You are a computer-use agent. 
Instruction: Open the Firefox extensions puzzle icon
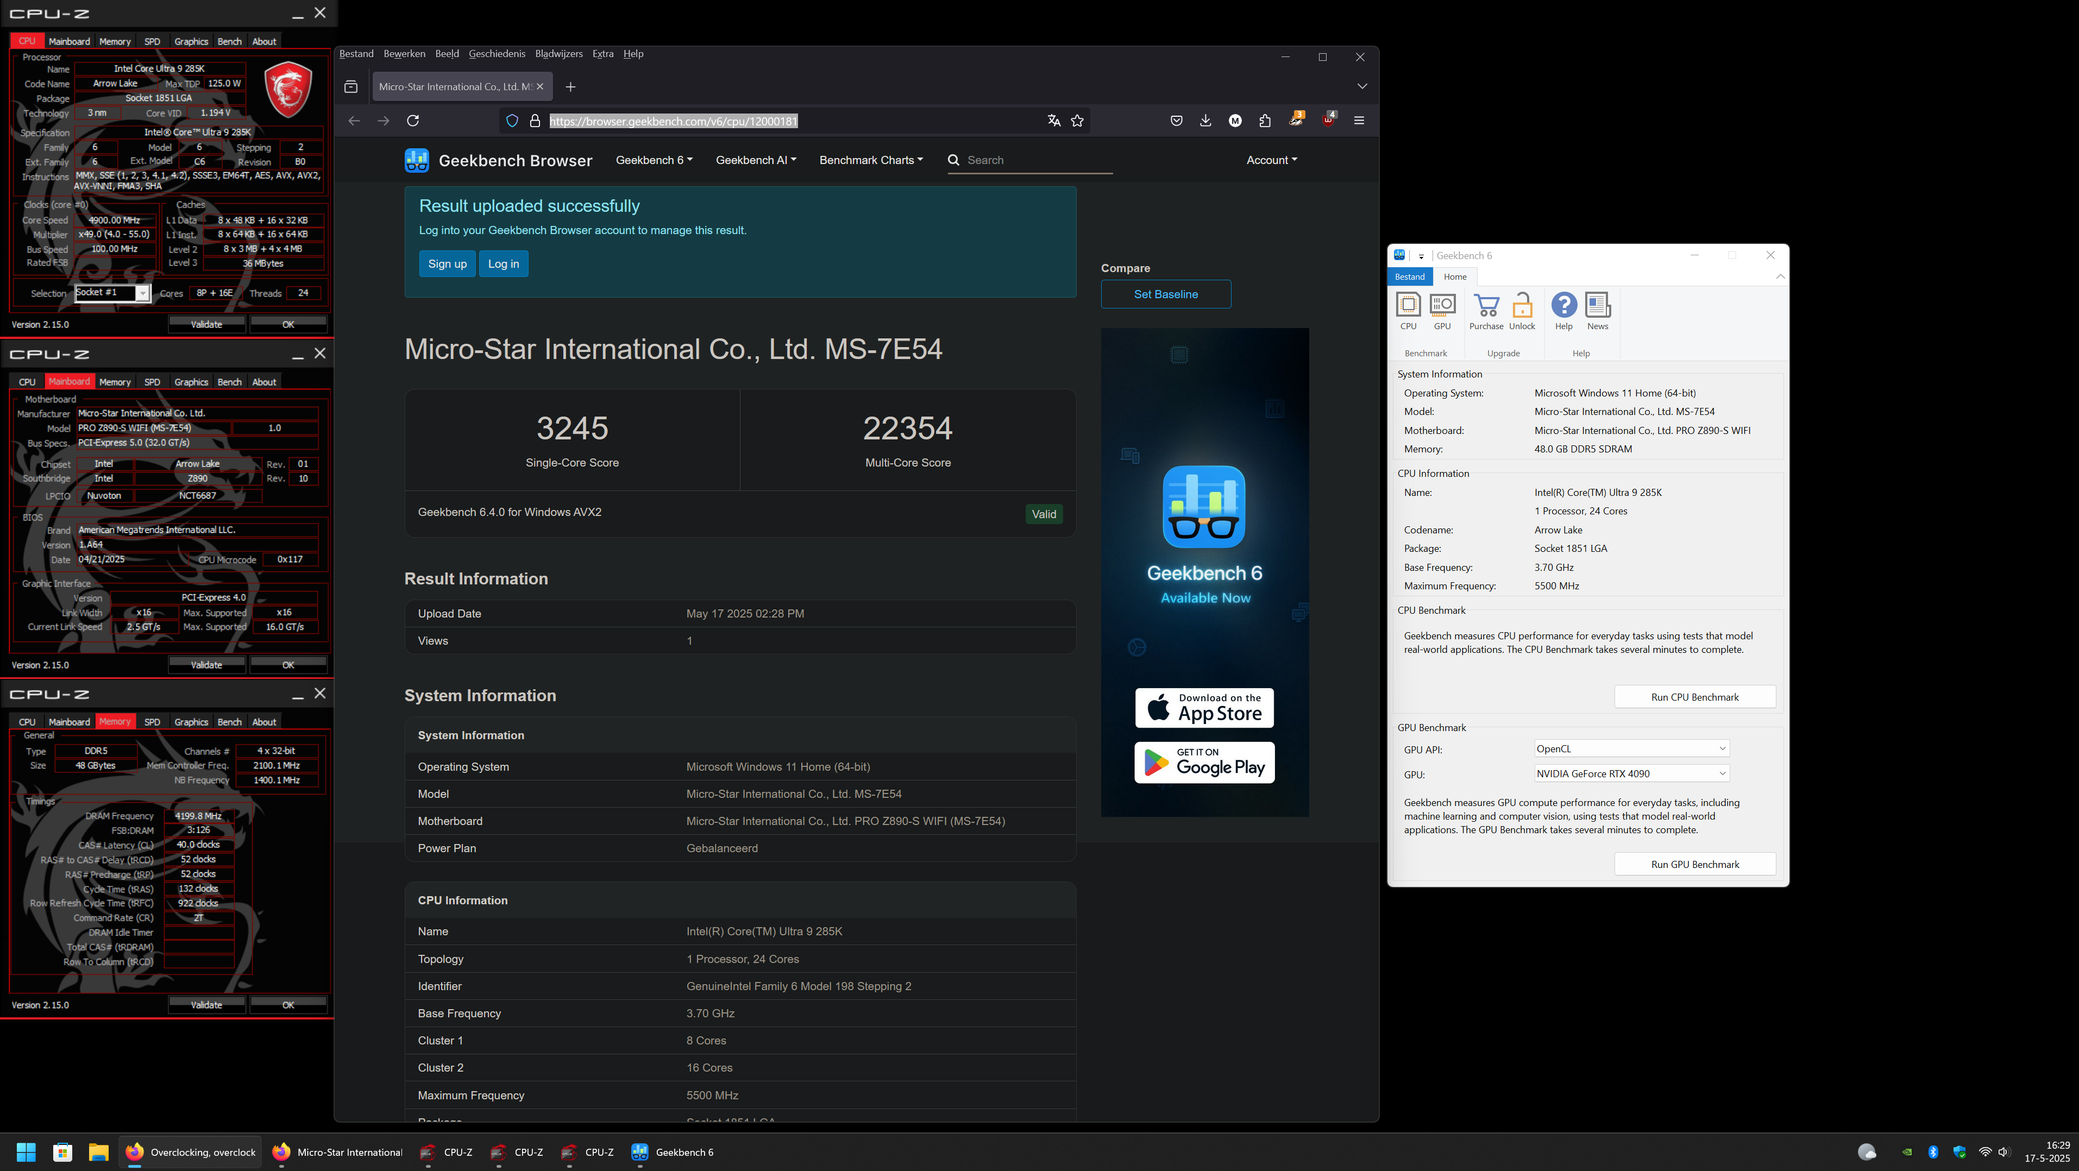[1265, 121]
